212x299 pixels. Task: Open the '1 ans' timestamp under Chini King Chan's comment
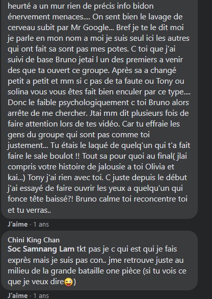tap(41, 295)
